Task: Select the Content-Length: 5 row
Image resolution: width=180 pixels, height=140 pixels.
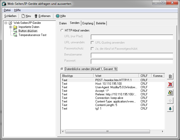Action: [113, 105]
